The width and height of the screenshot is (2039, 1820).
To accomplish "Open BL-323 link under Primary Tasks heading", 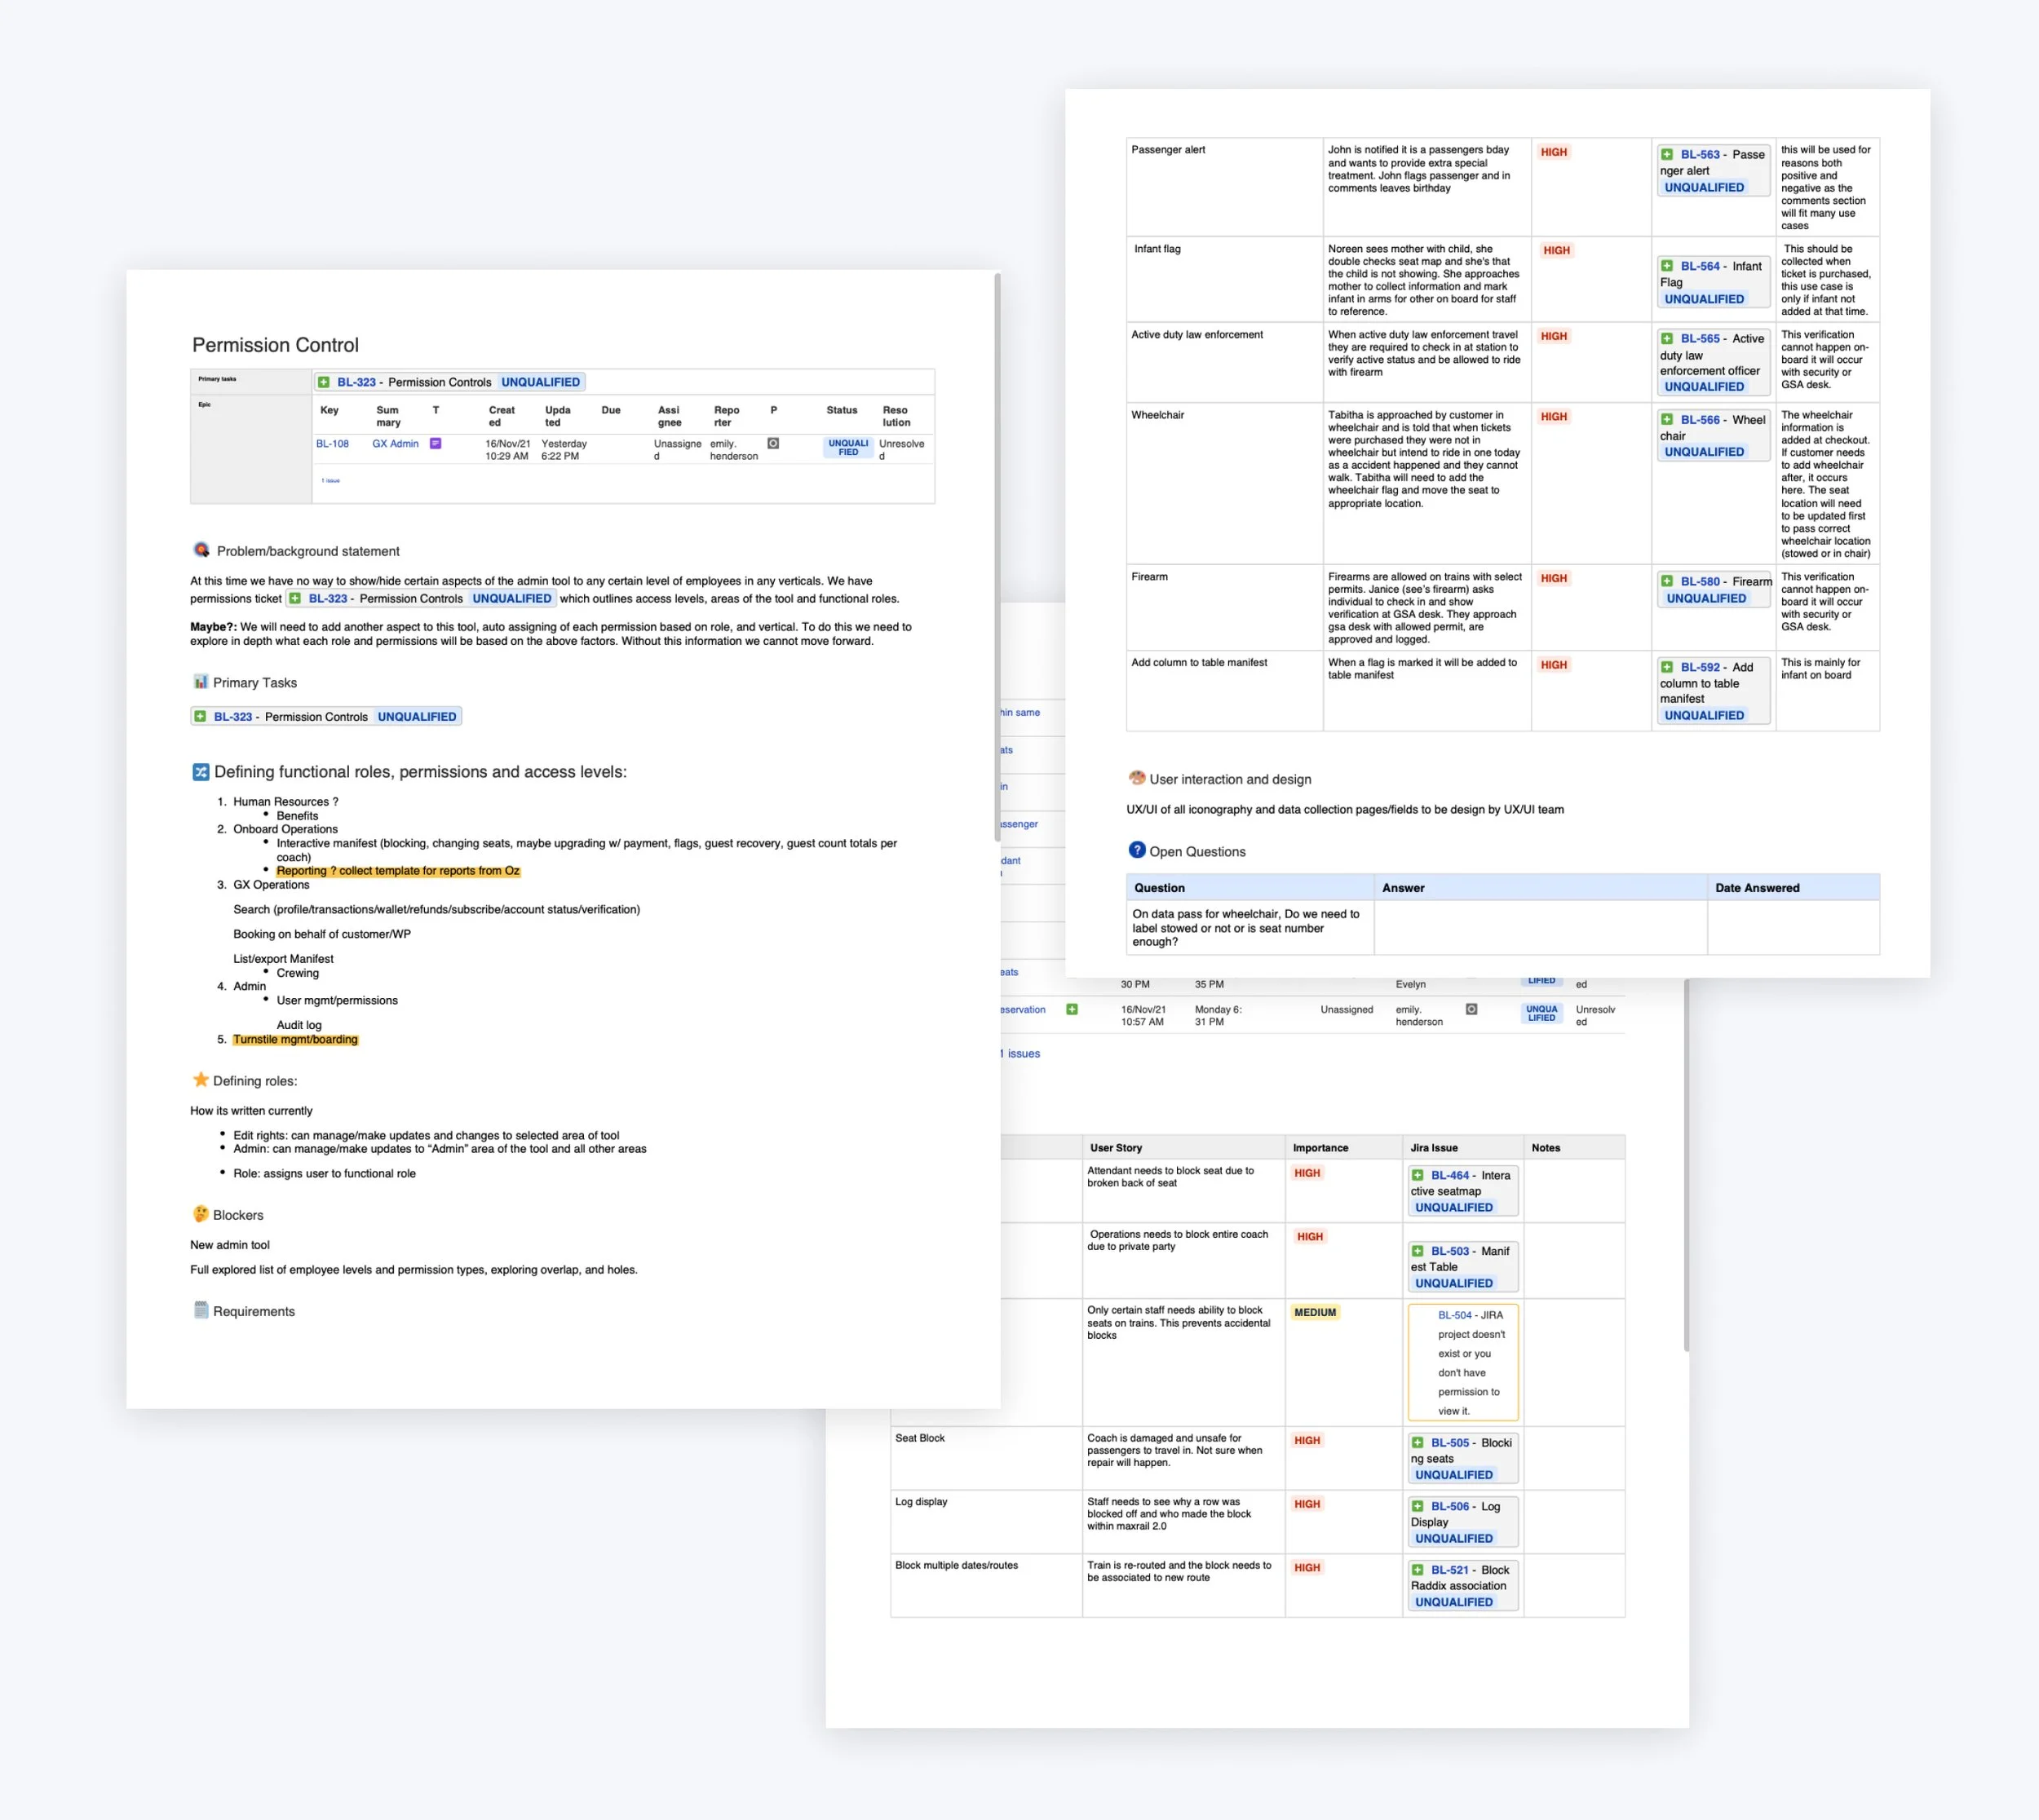I will tap(233, 717).
